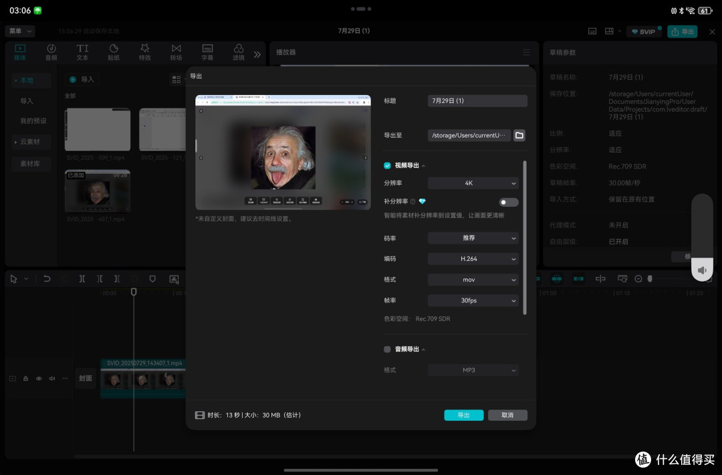This screenshot has width=722, height=475.
Task: Open the H.264 codec dropdown
Action: click(x=473, y=259)
